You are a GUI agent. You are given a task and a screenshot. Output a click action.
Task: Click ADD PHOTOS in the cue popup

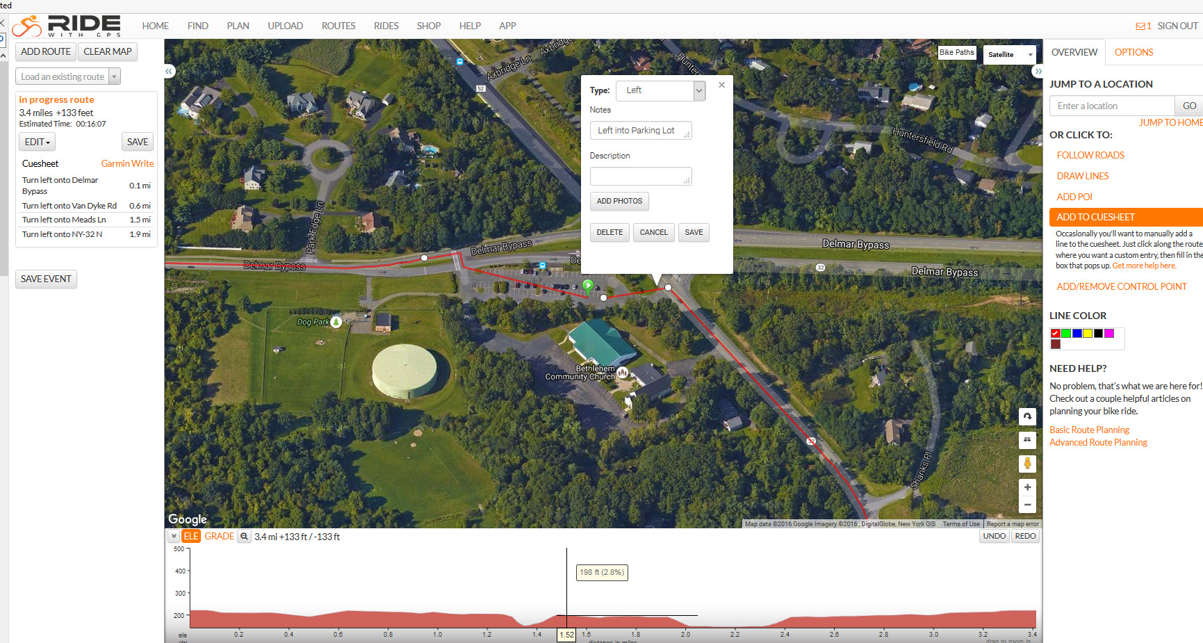pos(619,201)
